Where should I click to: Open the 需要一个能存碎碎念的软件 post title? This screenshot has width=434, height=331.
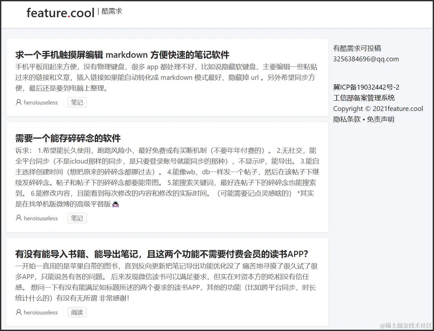(68, 139)
